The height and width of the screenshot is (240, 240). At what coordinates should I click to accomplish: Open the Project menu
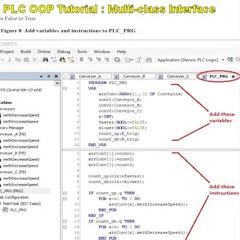click(7, 52)
